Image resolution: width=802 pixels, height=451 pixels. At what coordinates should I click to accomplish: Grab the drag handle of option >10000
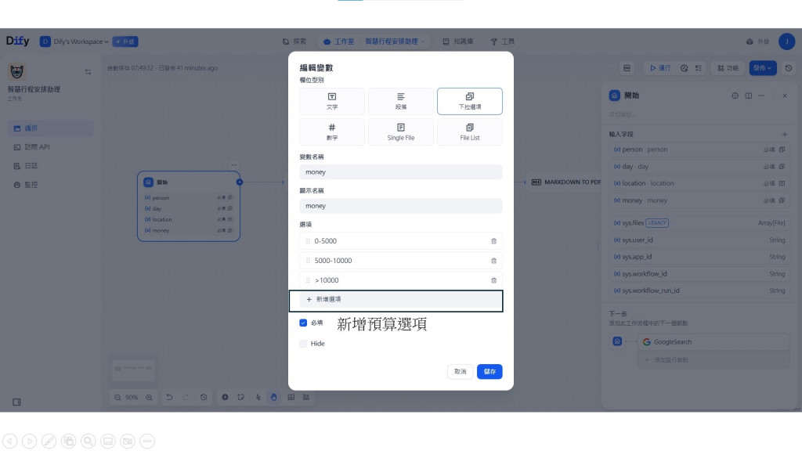308,280
